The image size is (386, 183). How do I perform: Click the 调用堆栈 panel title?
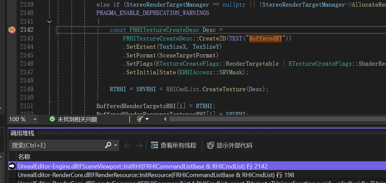(22, 133)
